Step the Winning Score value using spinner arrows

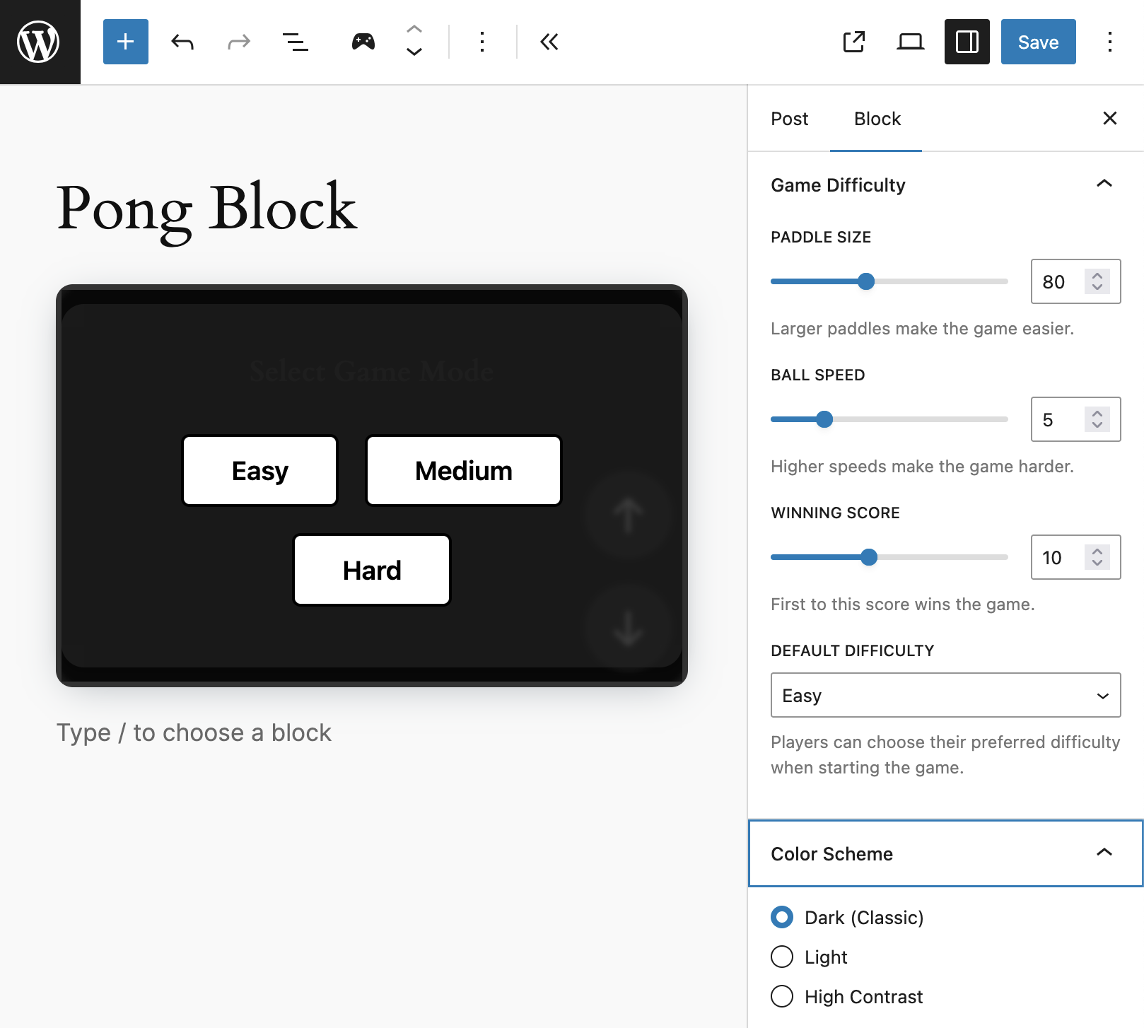pyautogui.click(x=1097, y=557)
